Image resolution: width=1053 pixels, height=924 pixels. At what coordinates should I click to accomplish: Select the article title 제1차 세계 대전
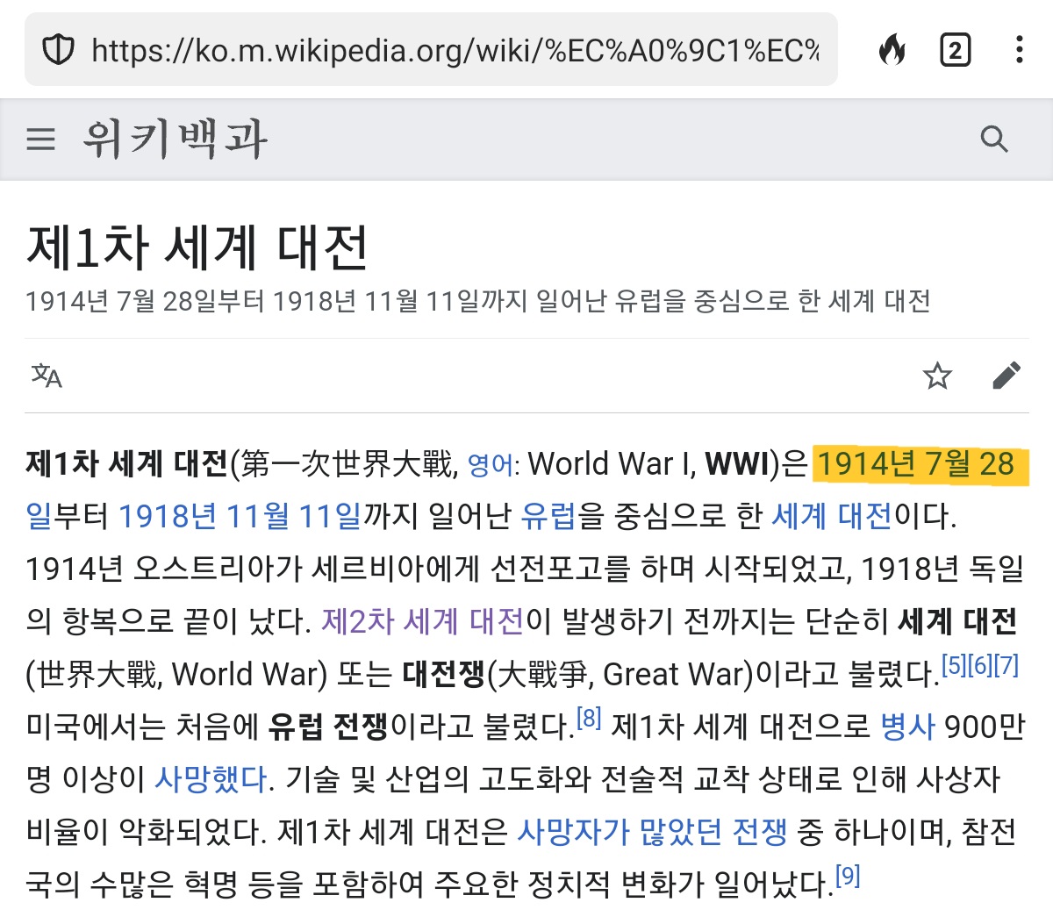(197, 247)
